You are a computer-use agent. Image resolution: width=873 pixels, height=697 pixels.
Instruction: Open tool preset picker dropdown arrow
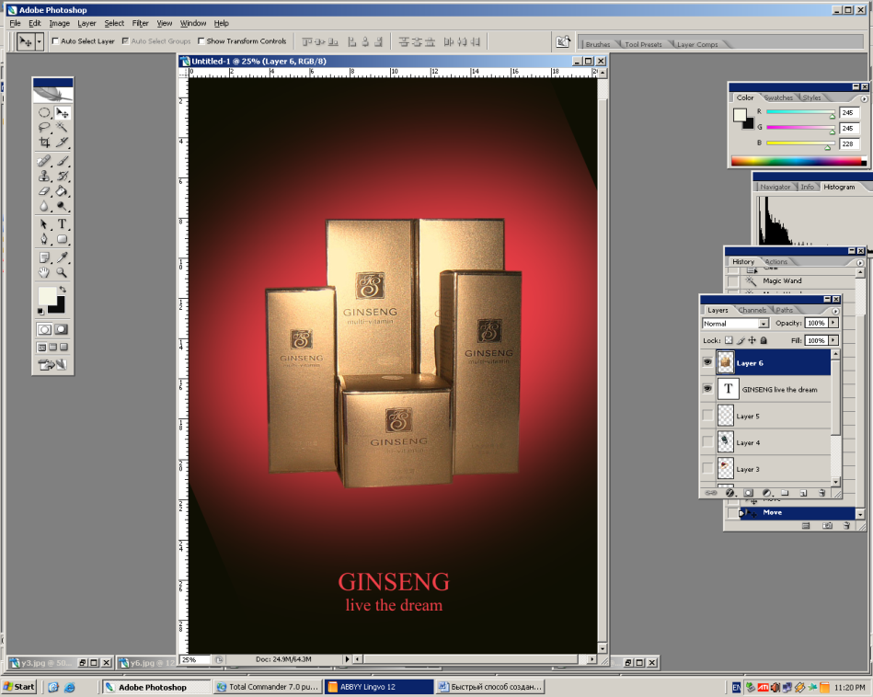pos(39,41)
